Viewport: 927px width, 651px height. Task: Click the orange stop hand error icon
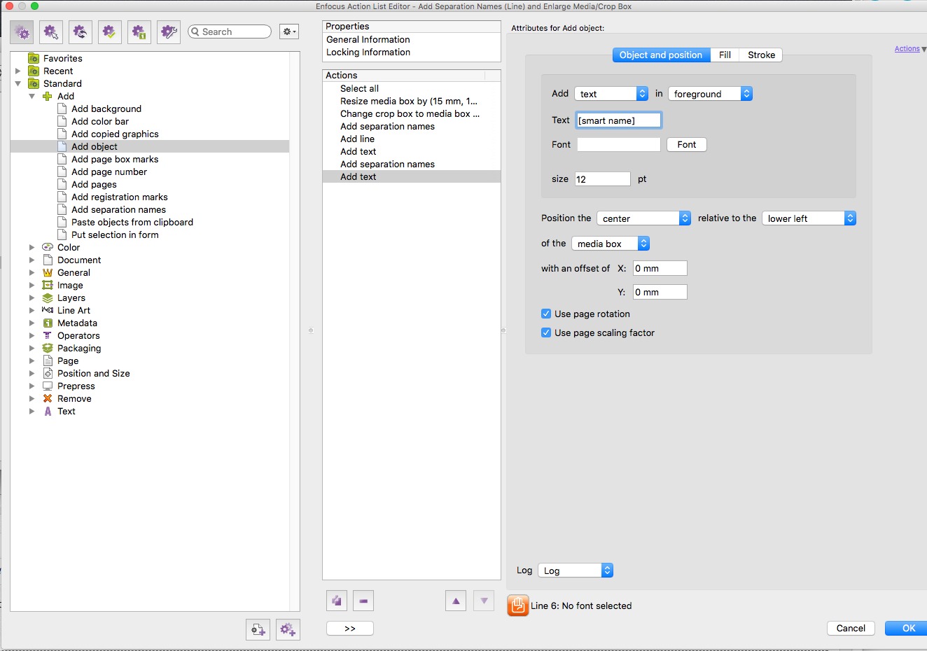pos(518,605)
